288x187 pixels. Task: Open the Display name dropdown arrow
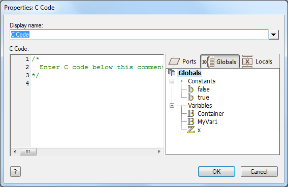pos(273,35)
